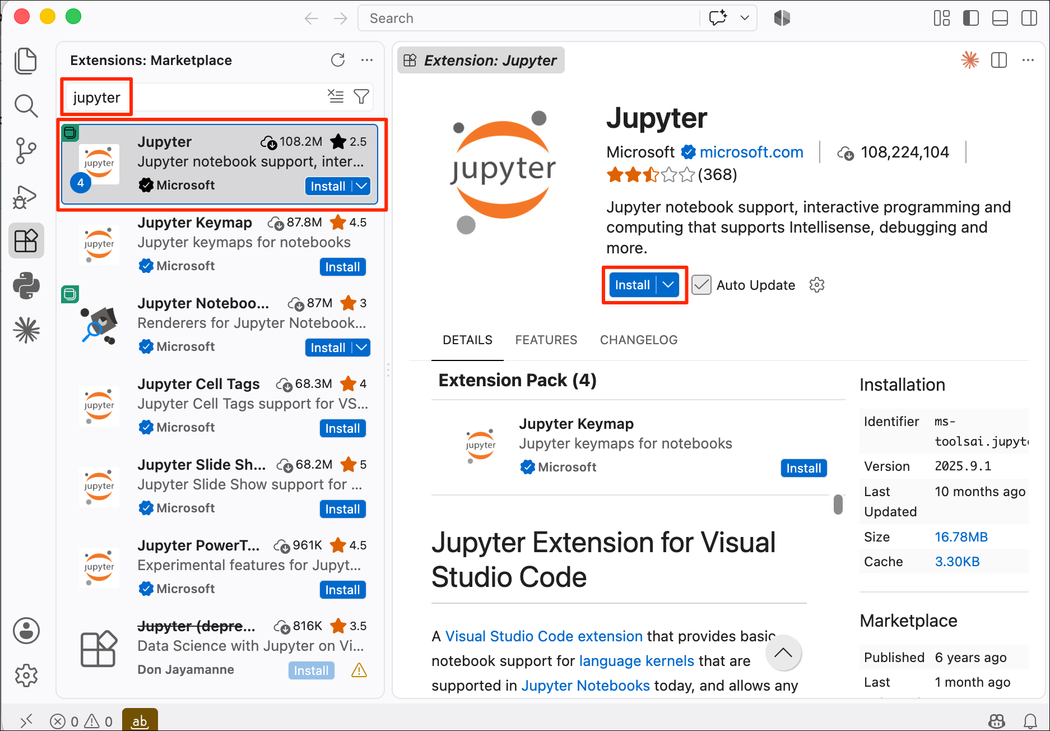The height and width of the screenshot is (731, 1050).
Task: Click the extension pack scrollbar thumb
Action: 838,504
